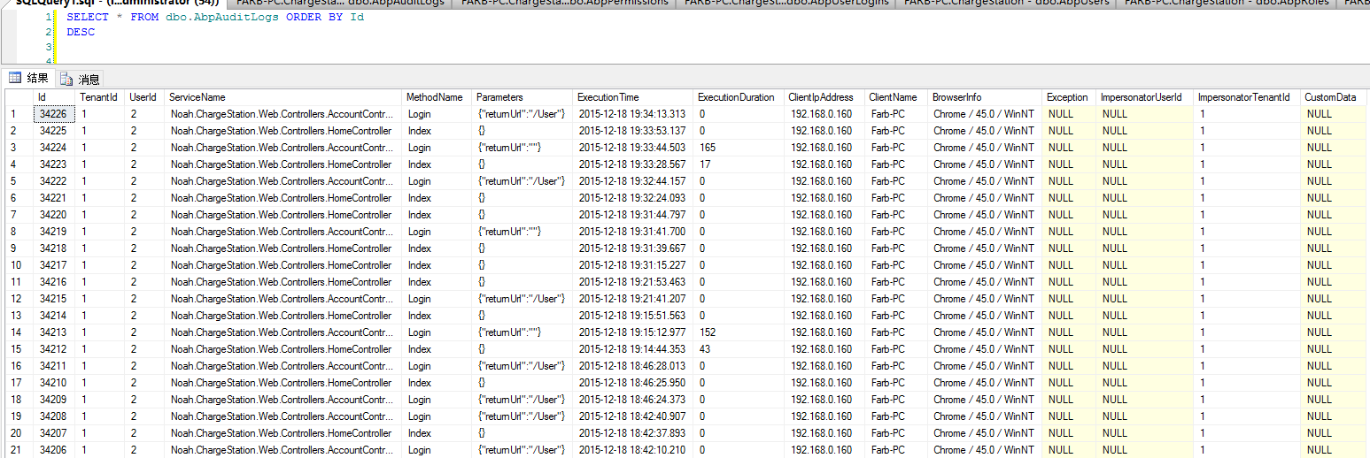The height and width of the screenshot is (458, 1370).
Task: Click ClientName Farb-PC cell in row 34217
Action: (x=896, y=265)
